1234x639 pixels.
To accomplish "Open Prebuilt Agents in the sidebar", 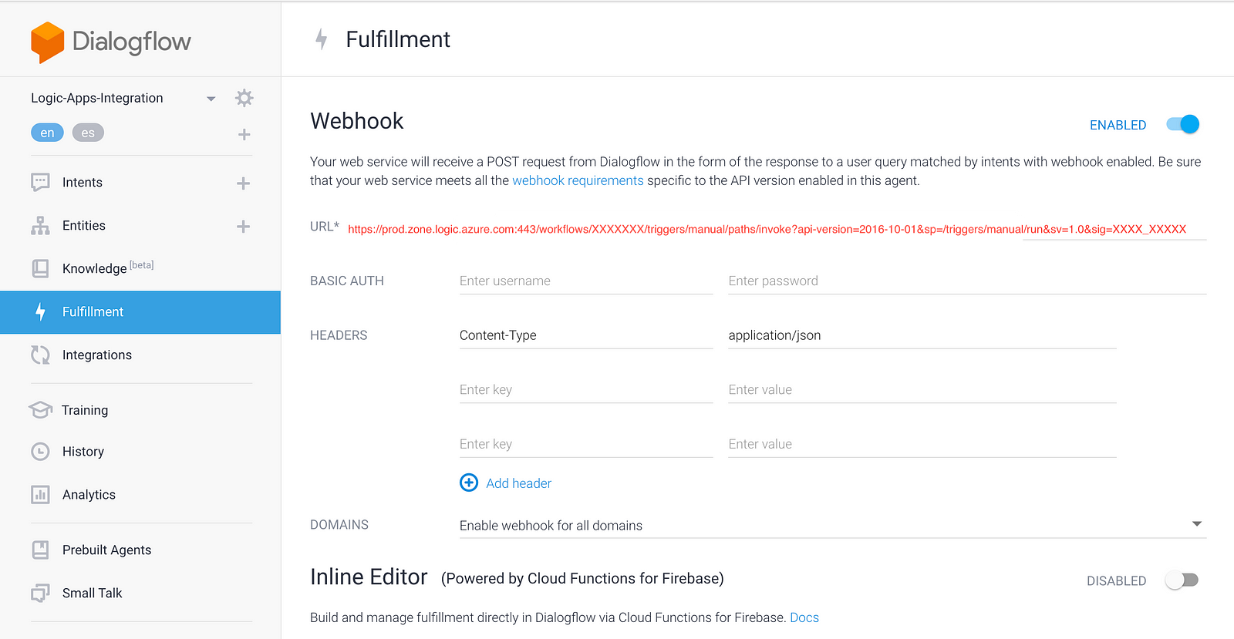I will (x=107, y=550).
